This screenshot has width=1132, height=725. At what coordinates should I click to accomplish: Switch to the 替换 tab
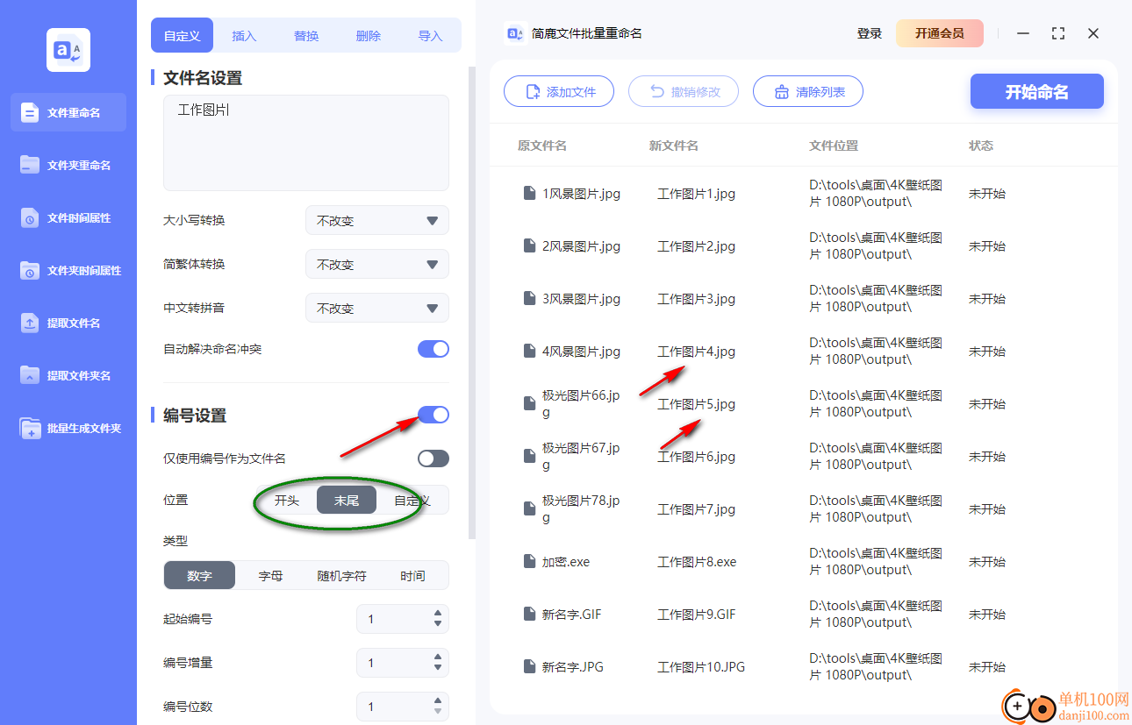[x=306, y=36]
